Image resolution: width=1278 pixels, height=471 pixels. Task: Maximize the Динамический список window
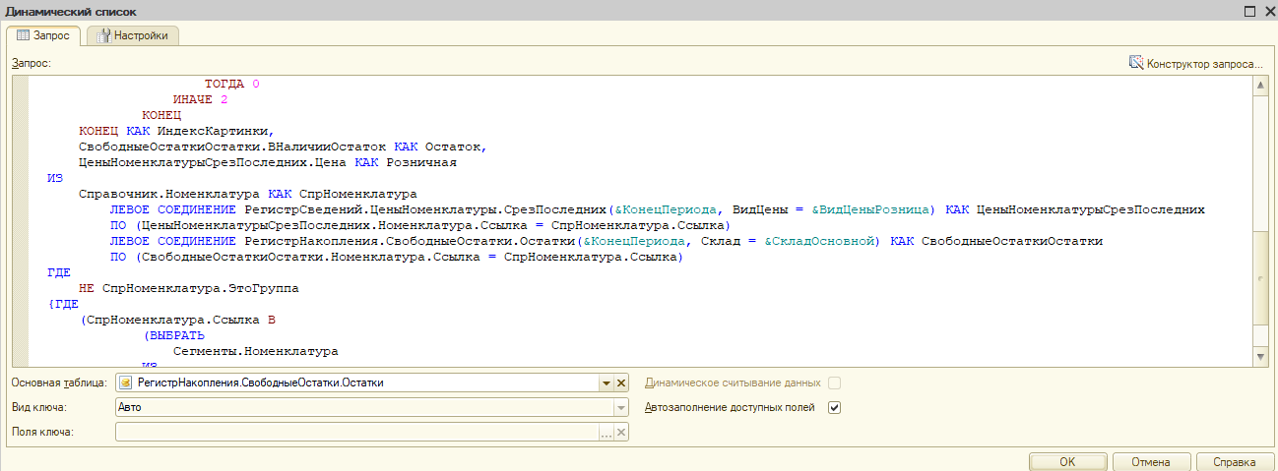coord(1249,11)
